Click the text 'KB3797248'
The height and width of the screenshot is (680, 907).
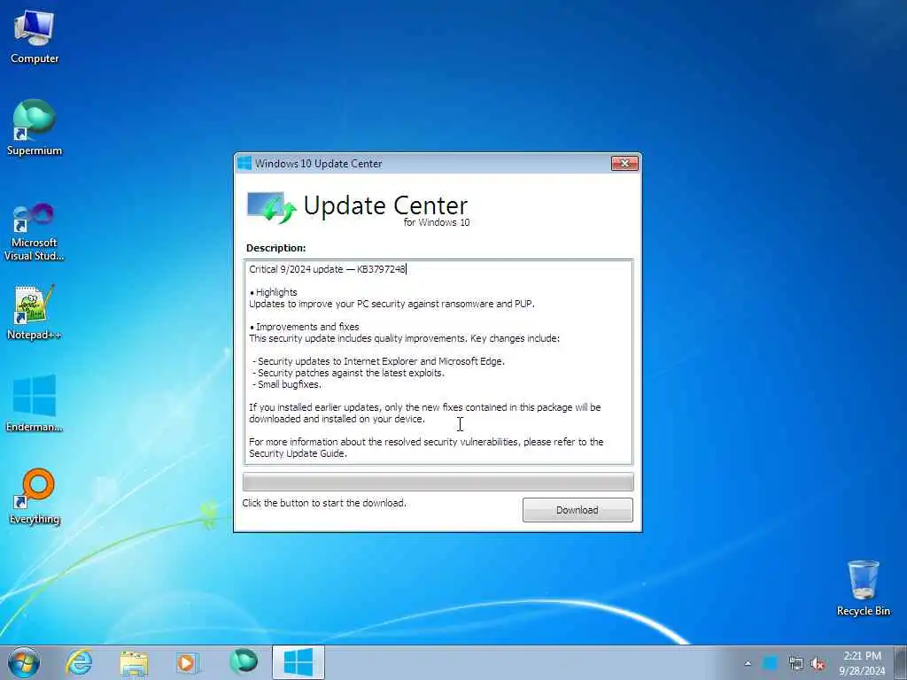381,269
